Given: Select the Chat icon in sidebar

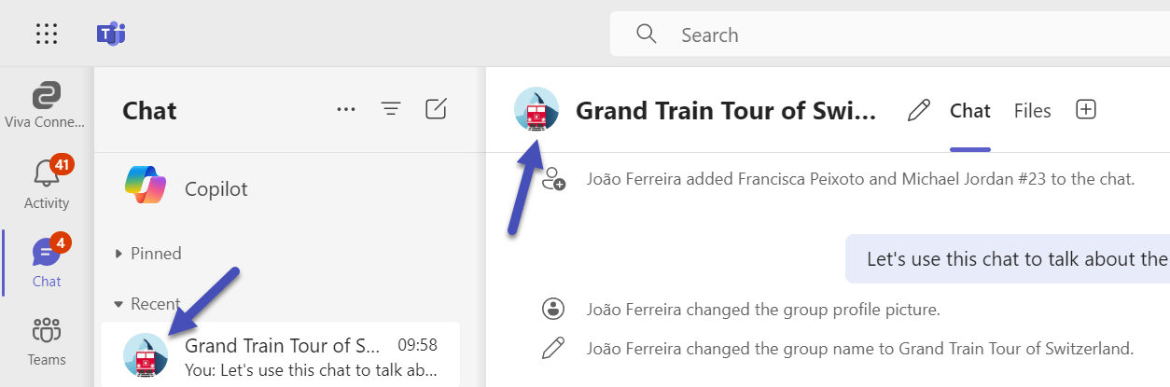Looking at the screenshot, I should click(x=46, y=261).
